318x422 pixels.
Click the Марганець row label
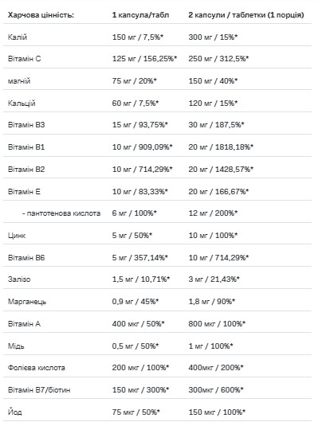(27, 302)
